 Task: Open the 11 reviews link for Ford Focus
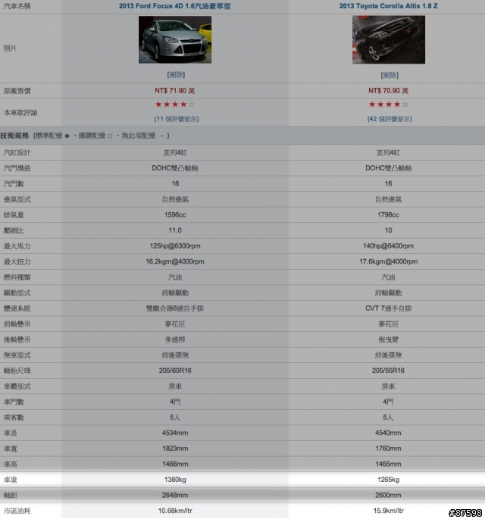(x=176, y=119)
